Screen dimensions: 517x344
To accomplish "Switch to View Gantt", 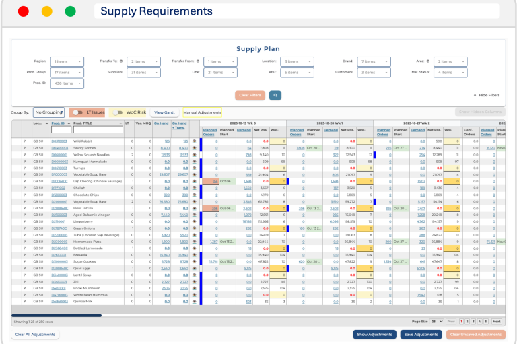I will click(x=164, y=112).
